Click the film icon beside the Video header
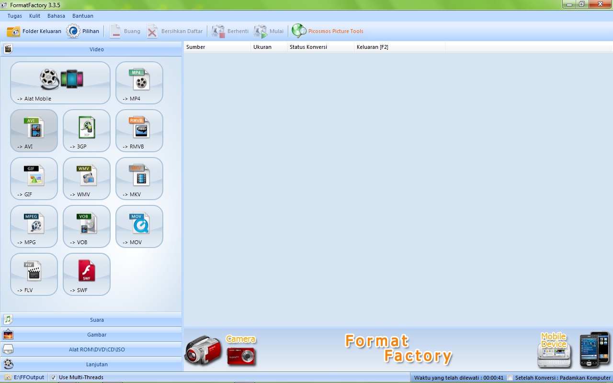 point(8,49)
